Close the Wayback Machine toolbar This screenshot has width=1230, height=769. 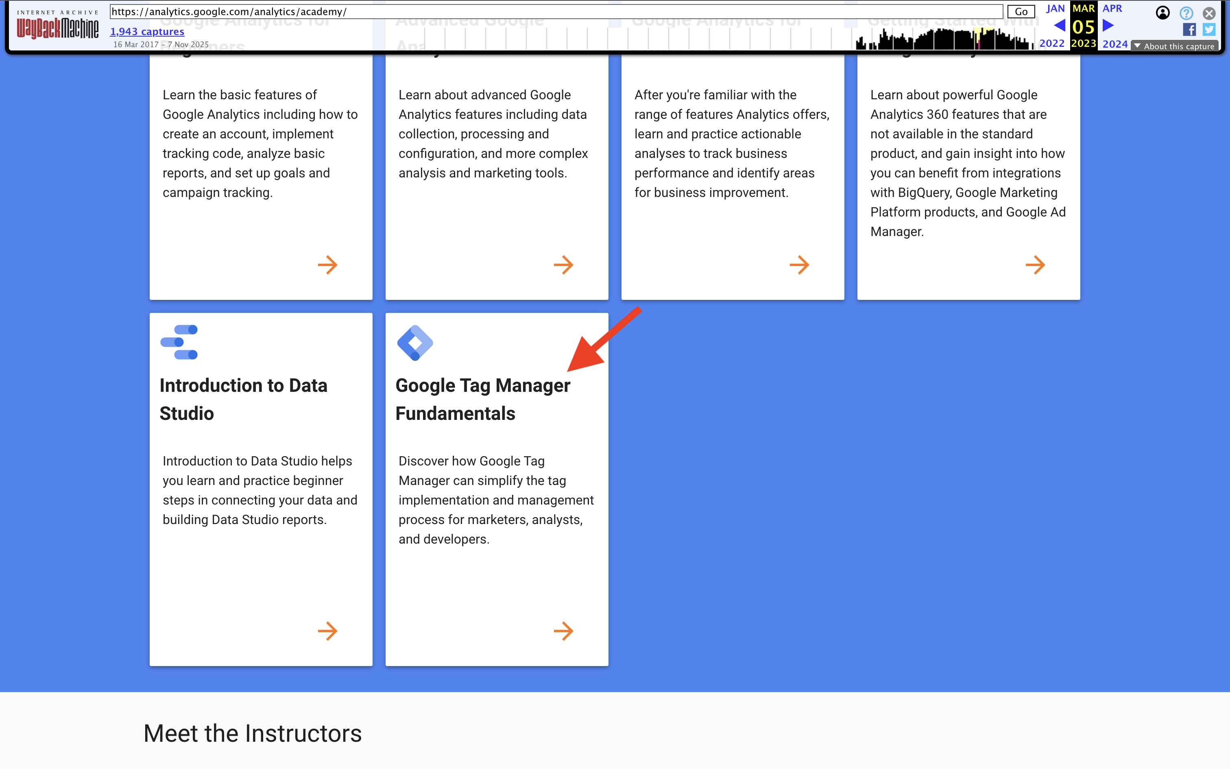[x=1209, y=13]
